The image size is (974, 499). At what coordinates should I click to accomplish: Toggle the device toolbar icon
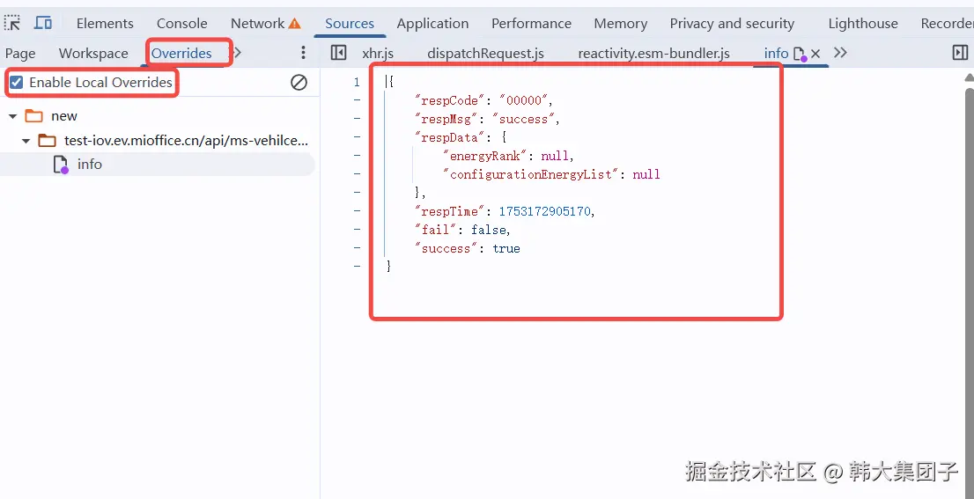click(x=43, y=23)
